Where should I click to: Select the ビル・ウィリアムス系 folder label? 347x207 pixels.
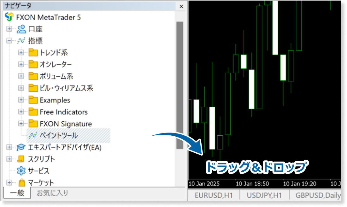click(67, 88)
